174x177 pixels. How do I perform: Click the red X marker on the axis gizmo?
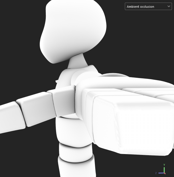[x=165, y=173]
